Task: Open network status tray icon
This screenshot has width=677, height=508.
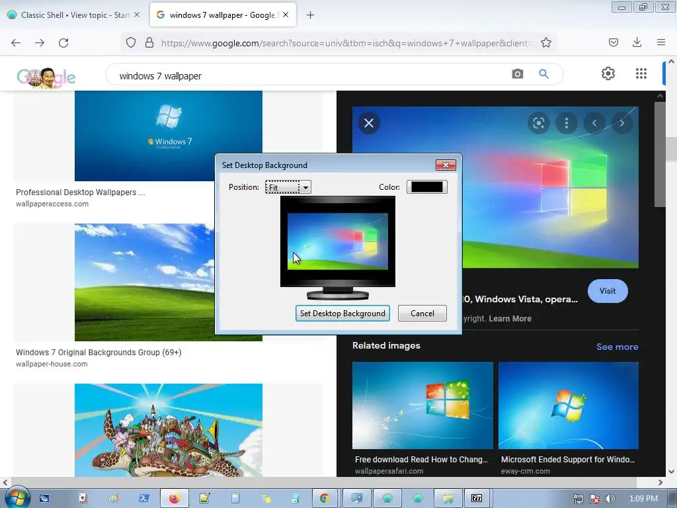Action: 578,499
